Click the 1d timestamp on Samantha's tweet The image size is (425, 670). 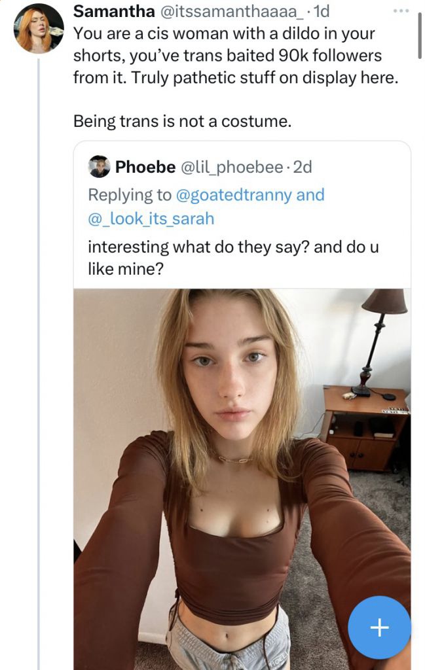322,11
